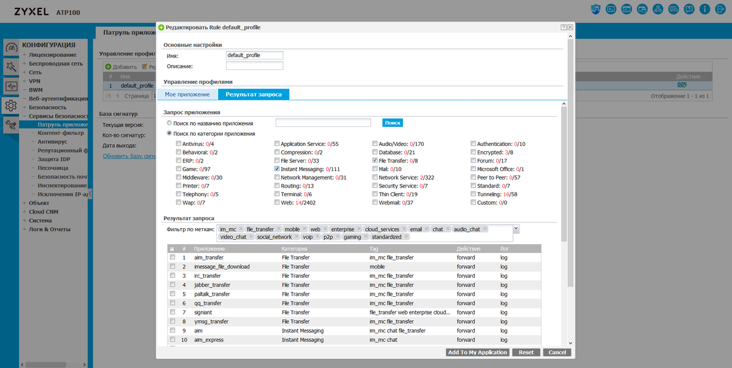Expand the VPN tree node

25,81
